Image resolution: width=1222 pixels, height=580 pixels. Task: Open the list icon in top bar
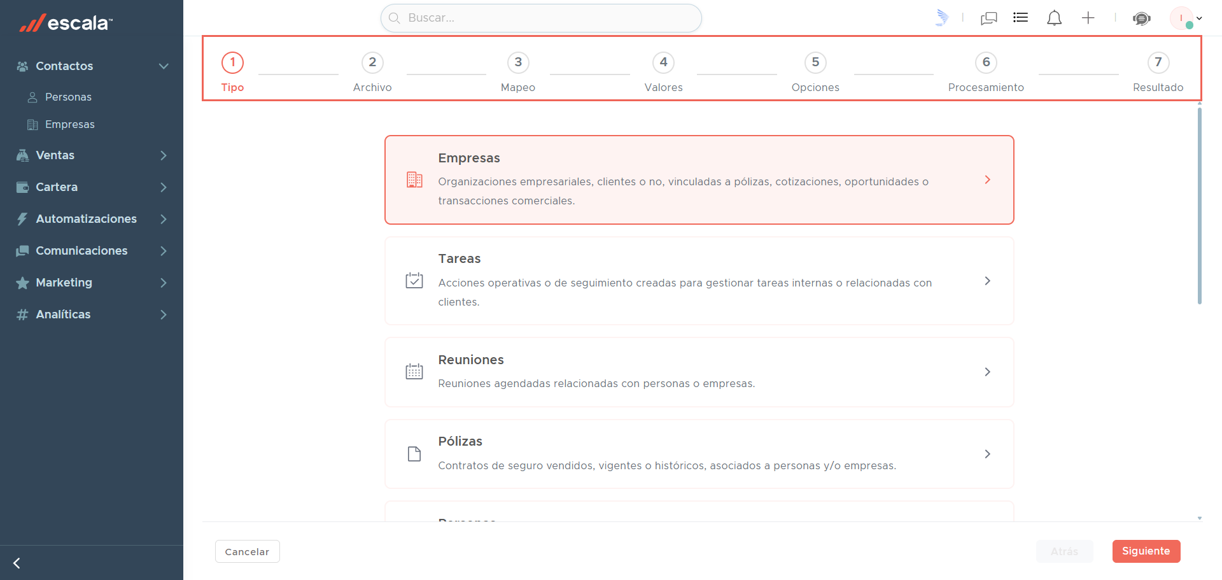pos(1021,18)
